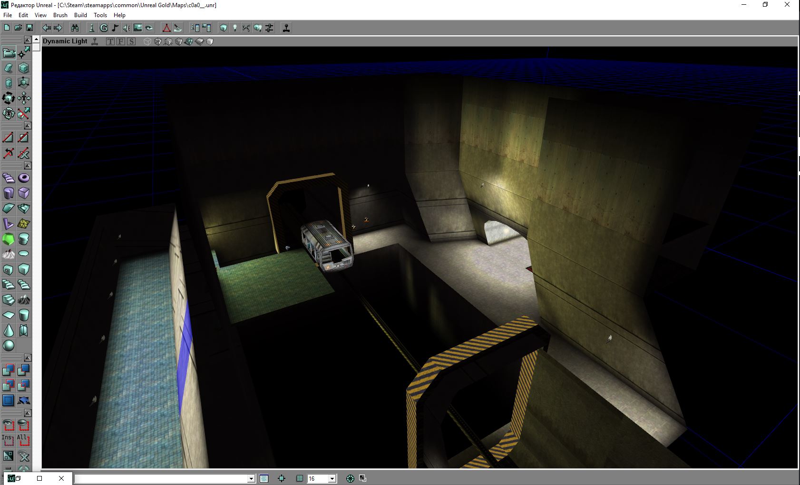Open the music browser note icon

[115, 28]
